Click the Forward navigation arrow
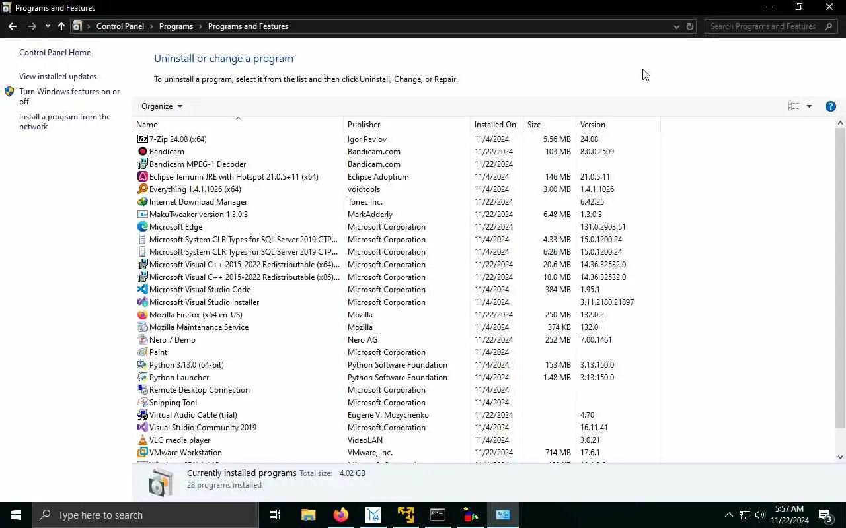Screen dimensions: 846x528 point(32,26)
